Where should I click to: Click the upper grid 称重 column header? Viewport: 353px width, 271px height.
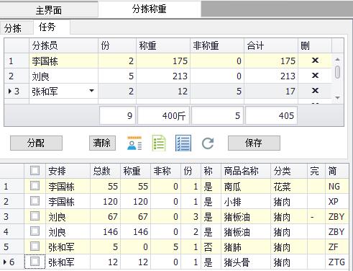coord(163,45)
